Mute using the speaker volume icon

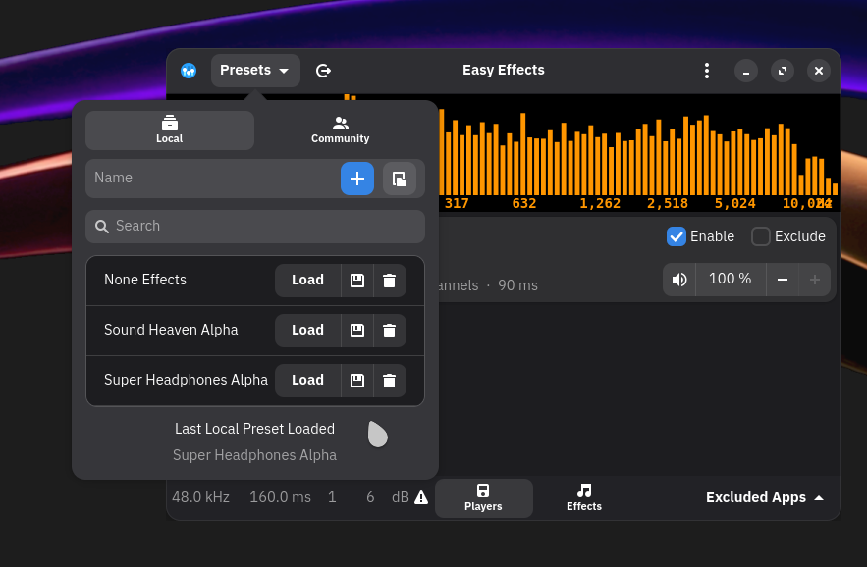coord(679,280)
